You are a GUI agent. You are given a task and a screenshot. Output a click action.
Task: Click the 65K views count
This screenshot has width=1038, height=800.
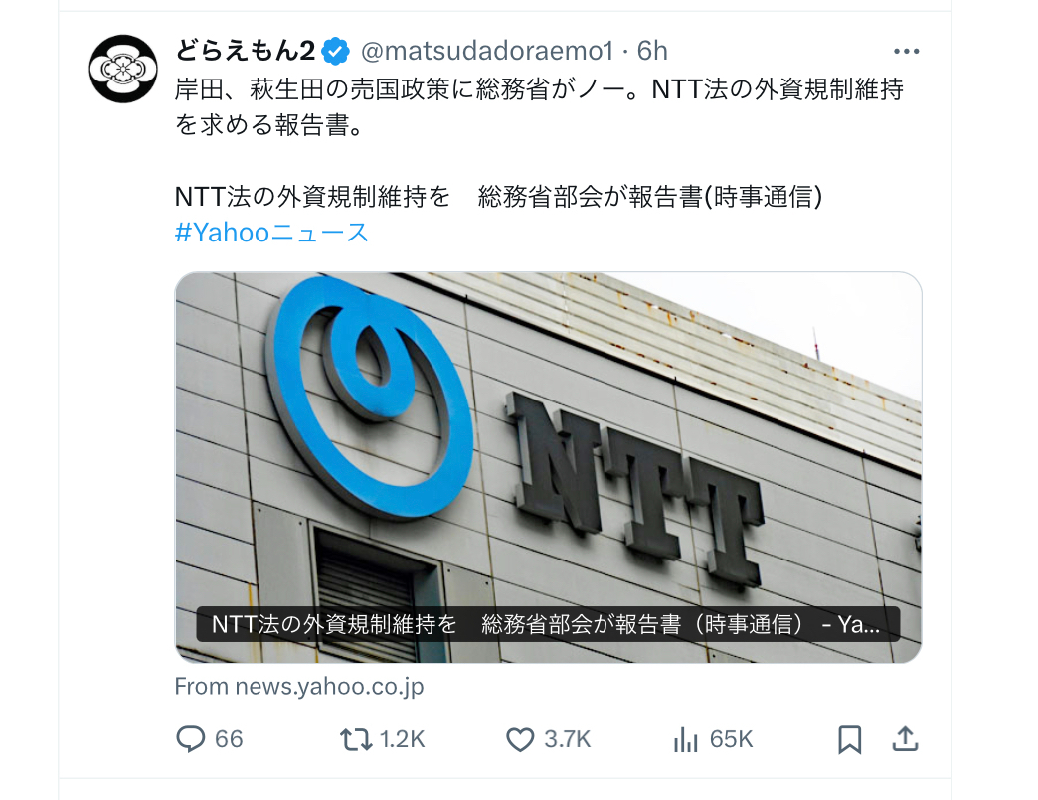[731, 739]
